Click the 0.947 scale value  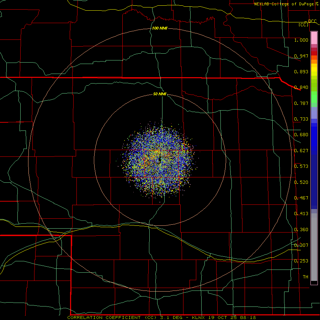[x=301, y=56]
